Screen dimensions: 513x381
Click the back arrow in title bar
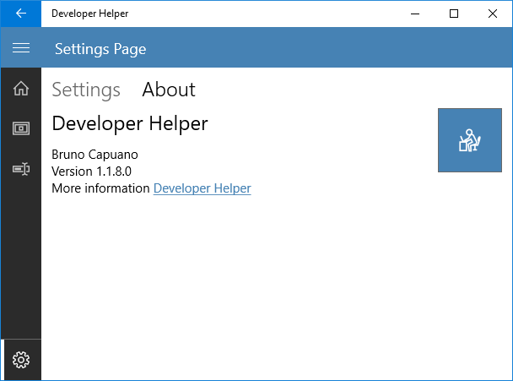20,14
